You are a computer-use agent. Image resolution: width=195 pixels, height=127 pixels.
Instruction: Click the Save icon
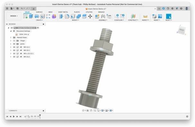coord(18,8)
